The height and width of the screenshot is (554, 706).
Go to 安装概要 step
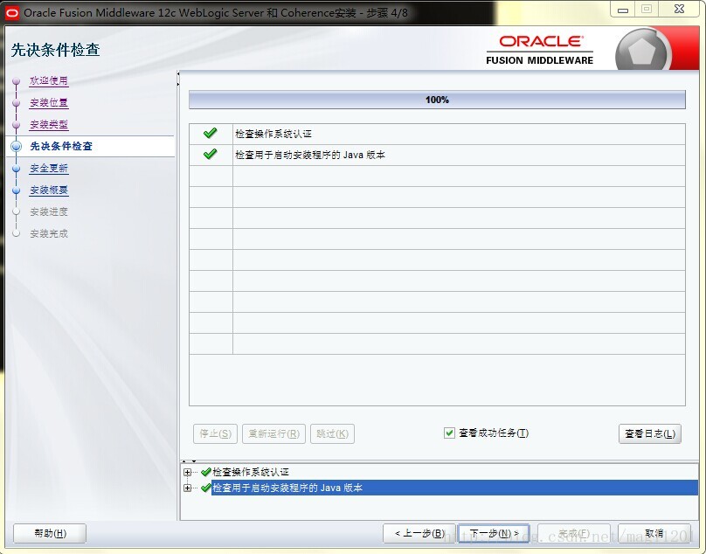[49, 190]
